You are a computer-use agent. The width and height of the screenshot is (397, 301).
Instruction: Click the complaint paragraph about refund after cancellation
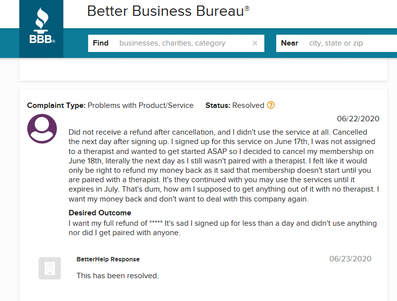pos(223,166)
